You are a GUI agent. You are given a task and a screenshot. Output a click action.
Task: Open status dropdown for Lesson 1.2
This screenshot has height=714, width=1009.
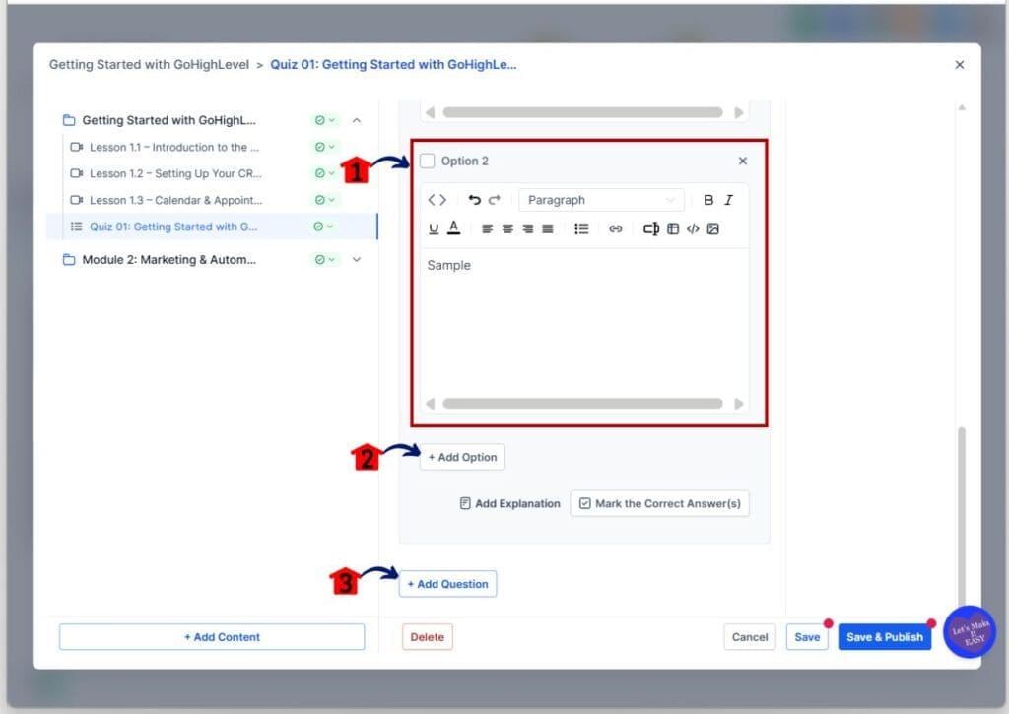point(324,173)
